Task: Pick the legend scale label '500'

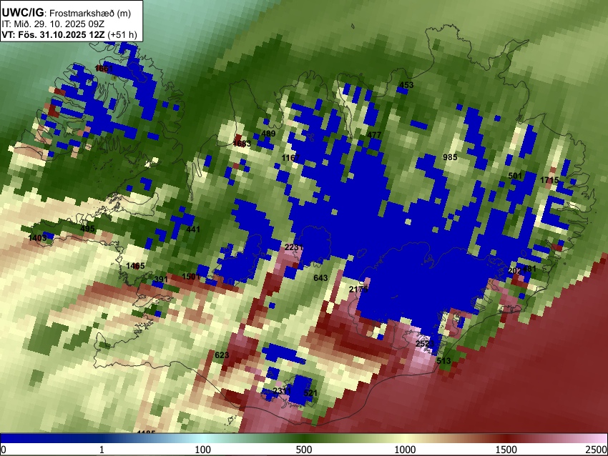Action: point(304,450)
